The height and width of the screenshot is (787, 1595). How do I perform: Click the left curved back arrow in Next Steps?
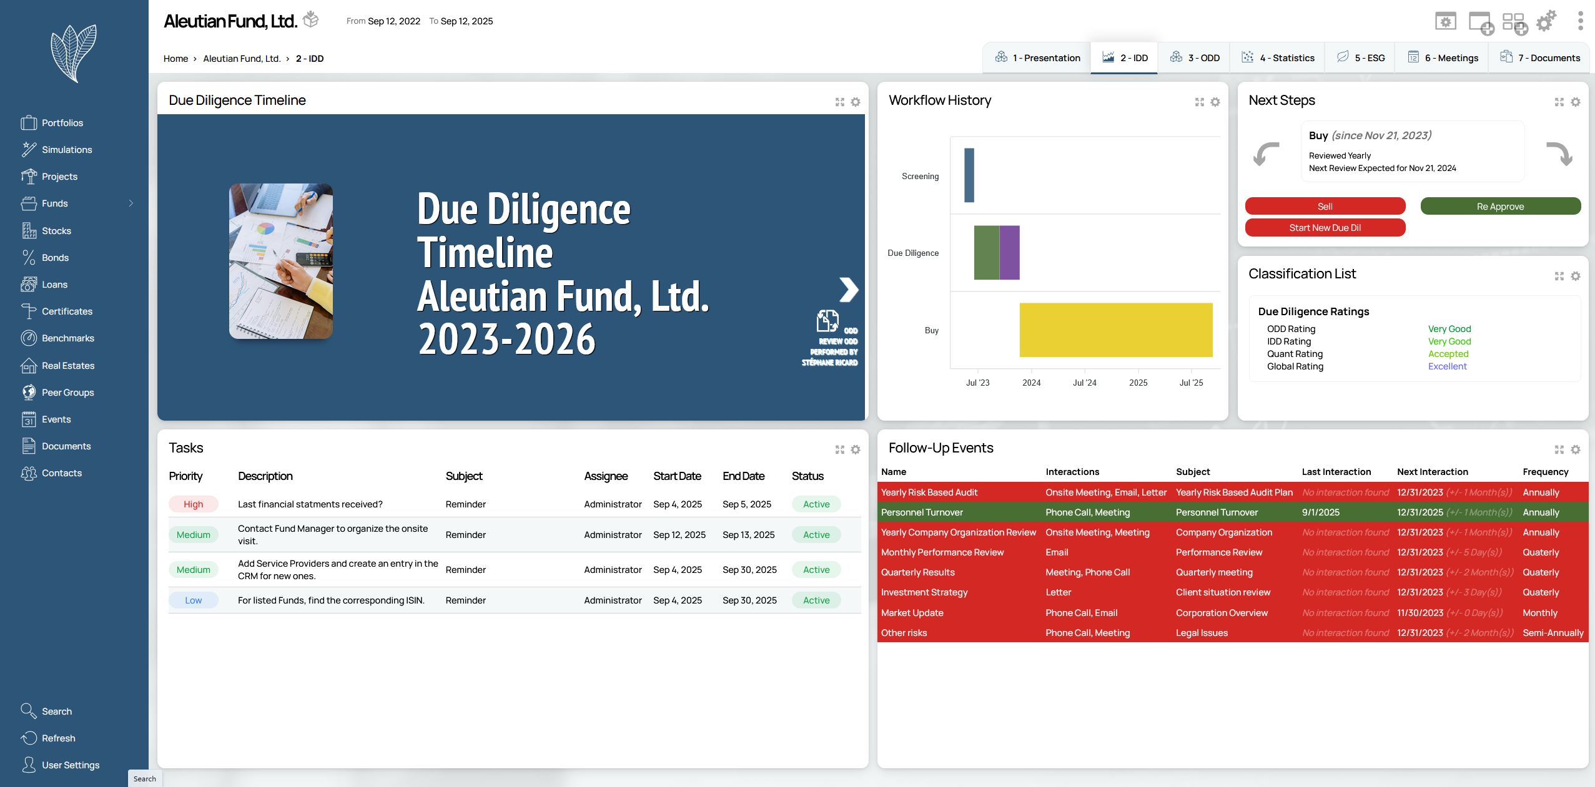point(1267,154)
